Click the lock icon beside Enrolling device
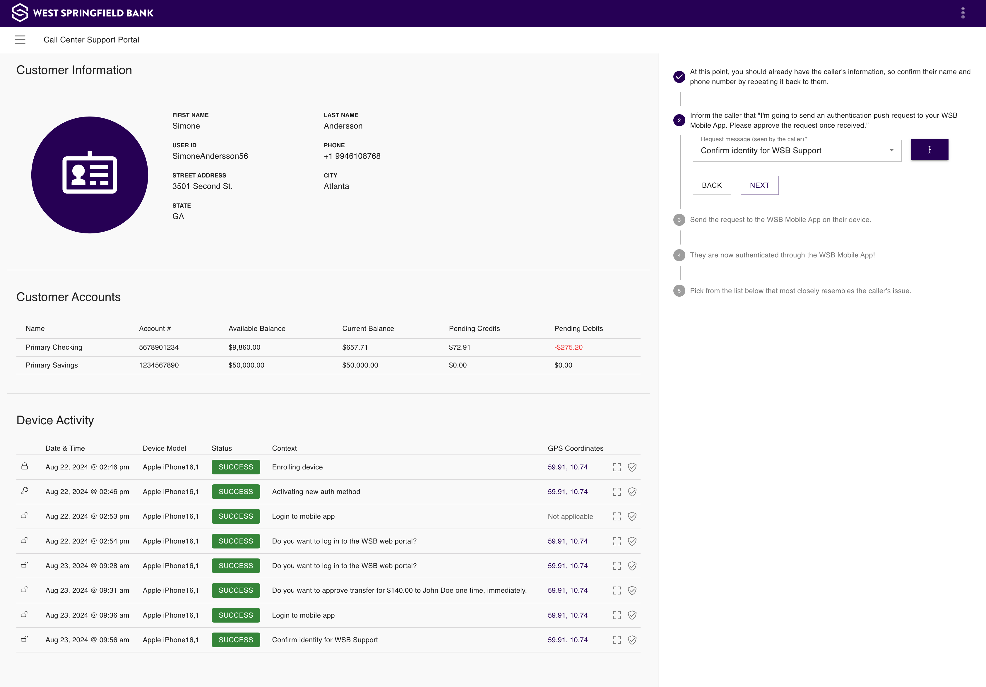 coord(25,466)
